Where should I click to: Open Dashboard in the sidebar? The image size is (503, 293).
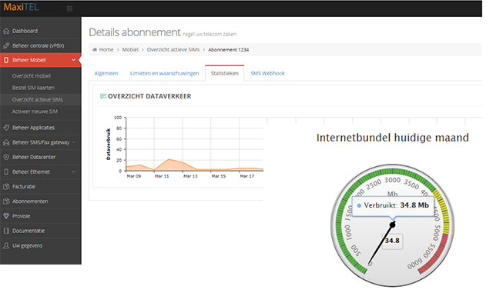(x=40, y=31)
